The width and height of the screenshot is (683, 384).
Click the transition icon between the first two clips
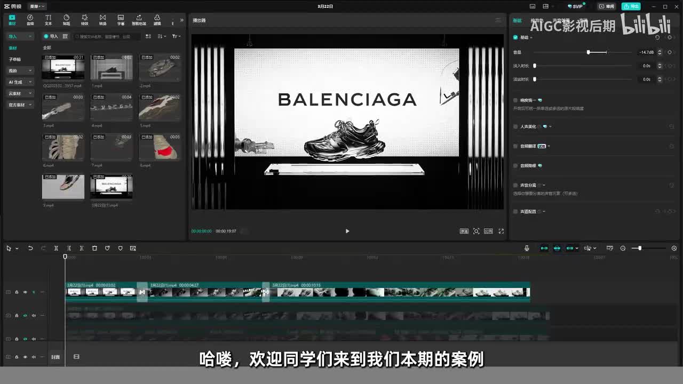(x=142, y=292)
